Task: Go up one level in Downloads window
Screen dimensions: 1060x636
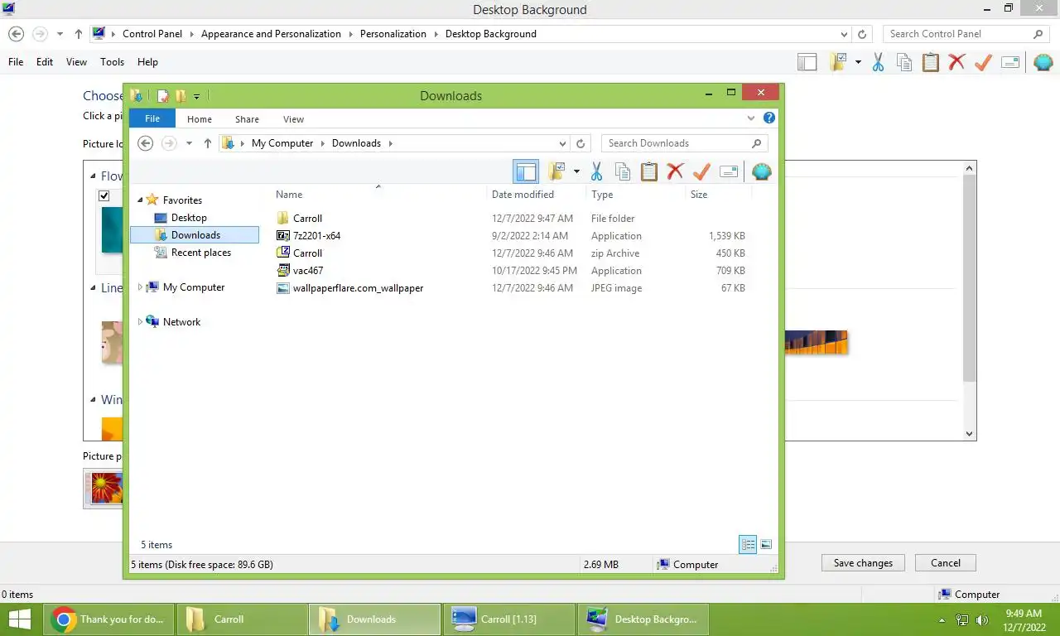Action: [x=207, y=143]
